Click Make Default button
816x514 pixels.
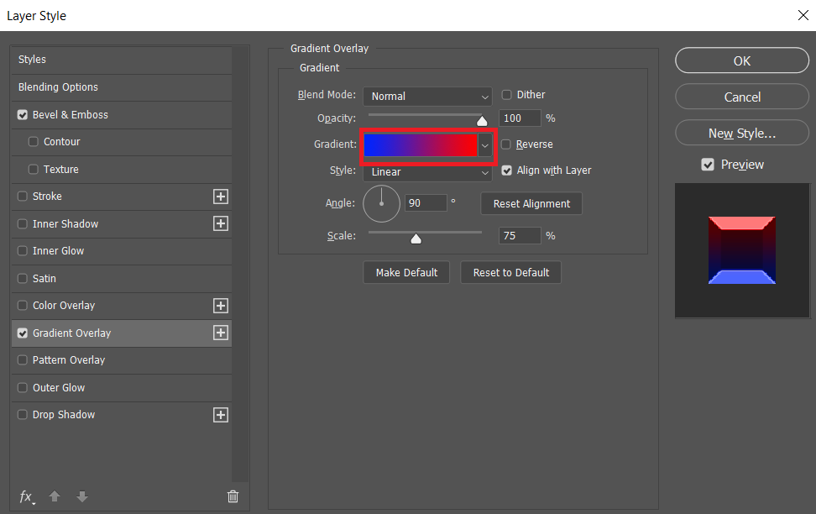(x=406, y=272)
